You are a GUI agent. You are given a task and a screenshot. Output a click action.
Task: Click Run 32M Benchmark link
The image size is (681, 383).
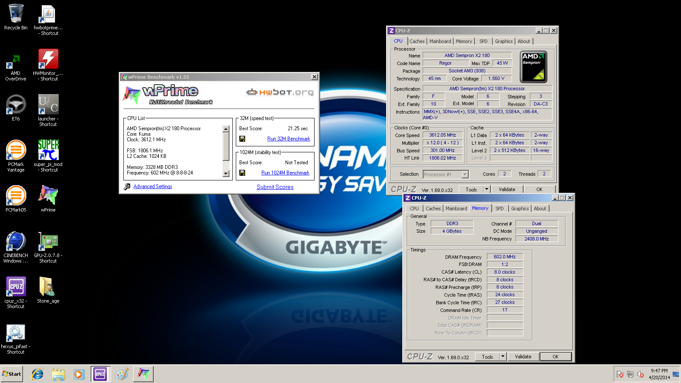289,139
